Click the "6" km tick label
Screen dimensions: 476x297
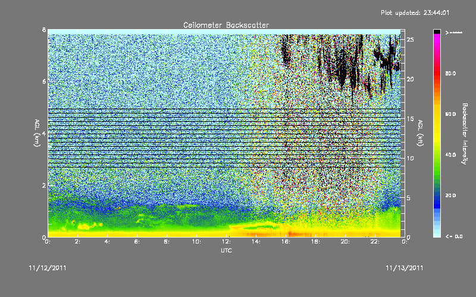coord(44,81)
